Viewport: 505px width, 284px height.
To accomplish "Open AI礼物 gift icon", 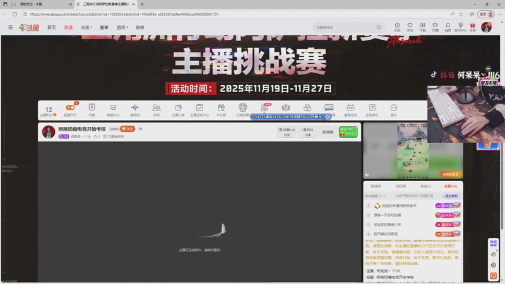I will pyautogui.click(x=221, y=110).
